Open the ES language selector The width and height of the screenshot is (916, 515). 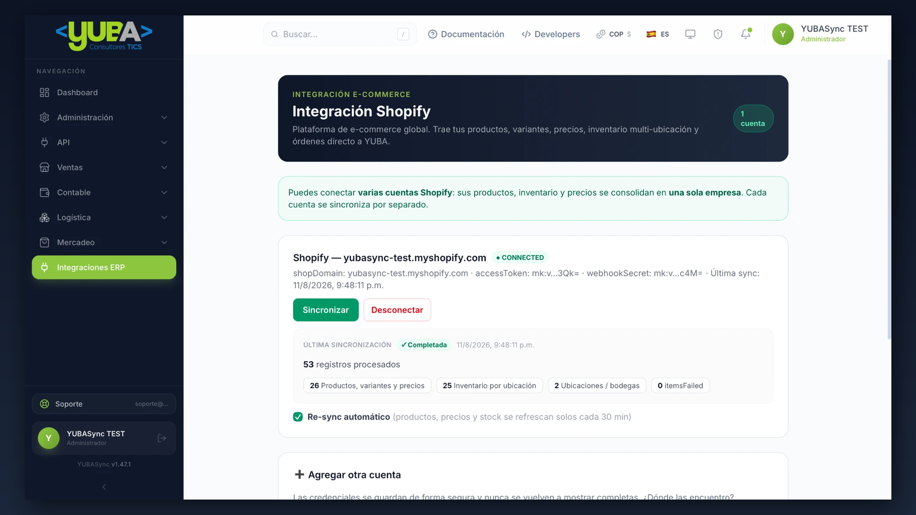(658, 34)
